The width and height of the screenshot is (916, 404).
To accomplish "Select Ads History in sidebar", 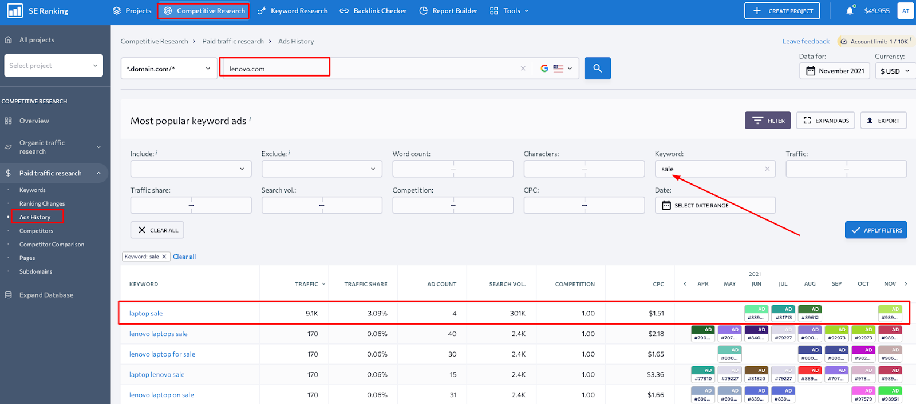I will click(35, 217).
